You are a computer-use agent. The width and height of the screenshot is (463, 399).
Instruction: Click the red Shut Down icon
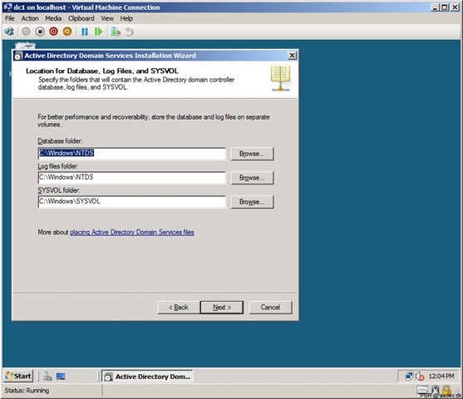53,32
